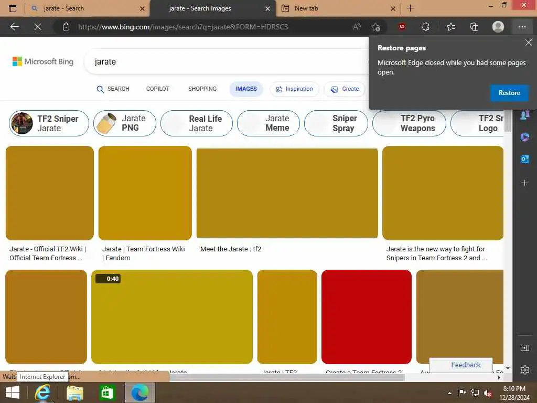View site information lock icon
537x403 pixels.
coord(66,27)
